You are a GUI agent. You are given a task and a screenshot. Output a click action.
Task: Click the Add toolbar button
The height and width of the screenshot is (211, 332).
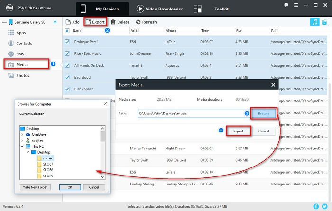[73, 22]
